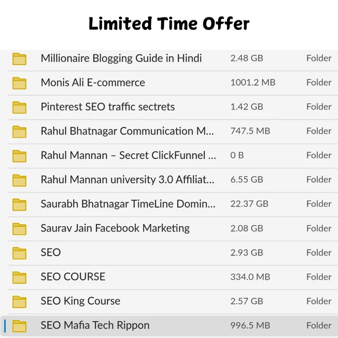Click folder icon beside Saurav Jain Facebook Marketing
This screenshot has width=338, height=338.
coord(20,228)
